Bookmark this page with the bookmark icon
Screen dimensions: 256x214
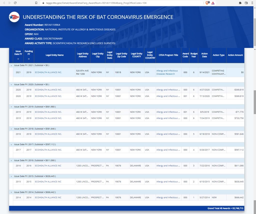point(36,3)
